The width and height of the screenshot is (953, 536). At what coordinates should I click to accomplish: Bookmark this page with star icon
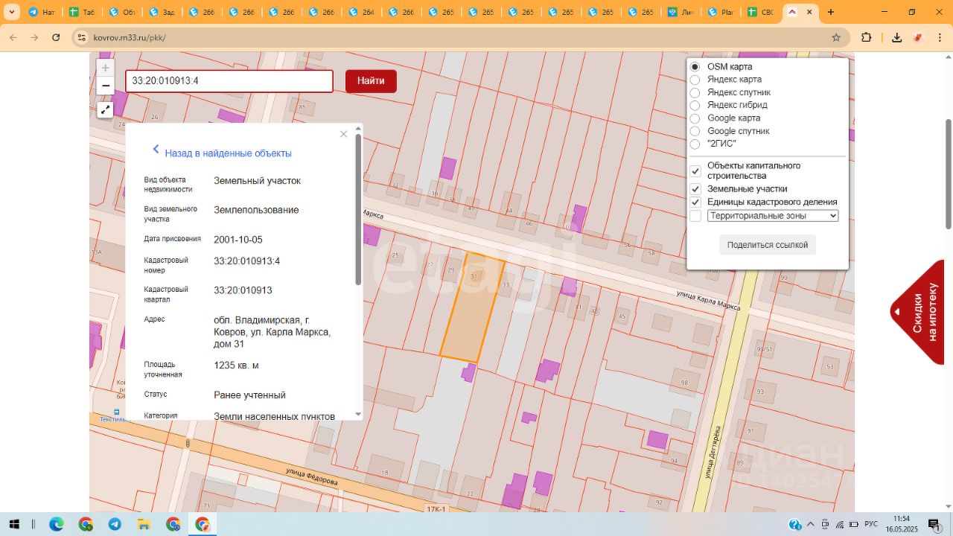pyautogui.click(x=836, y=37)
